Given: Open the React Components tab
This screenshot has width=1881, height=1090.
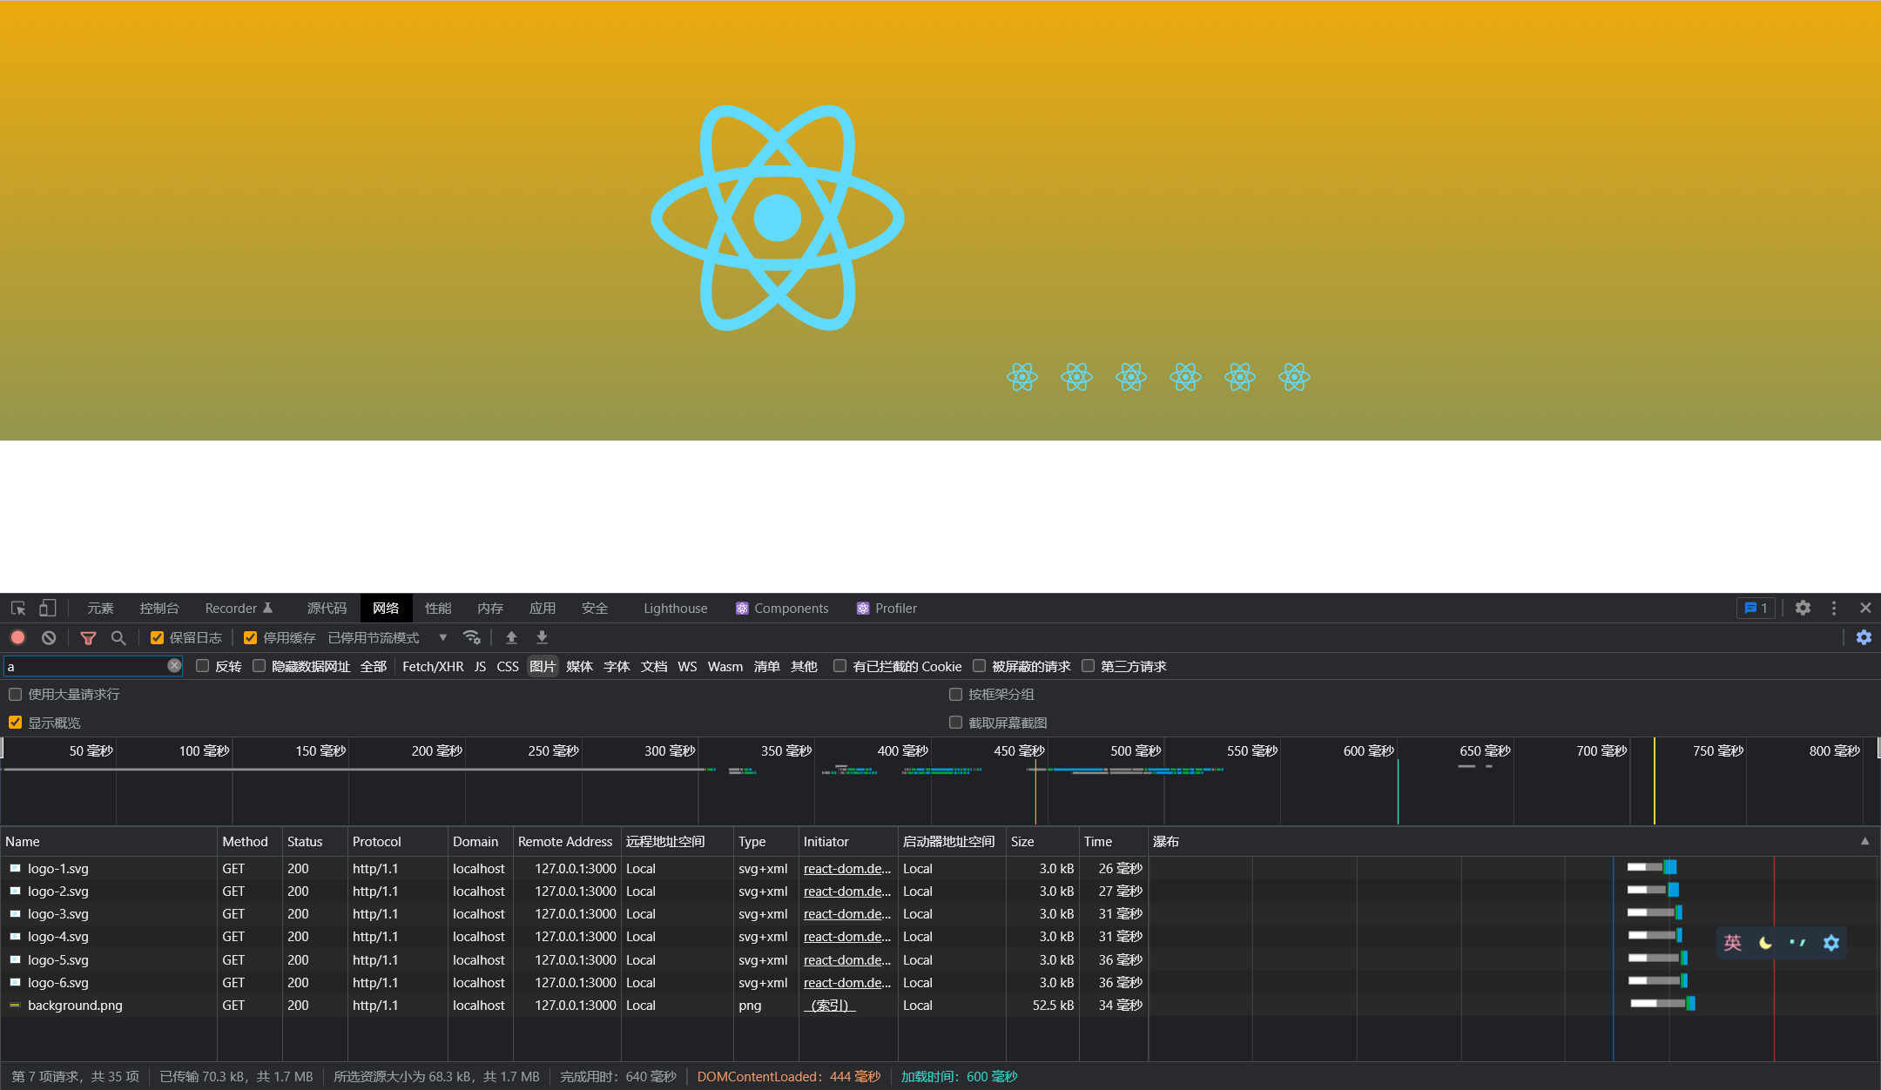Looking at the screenshot, I should tap(782, 608).
